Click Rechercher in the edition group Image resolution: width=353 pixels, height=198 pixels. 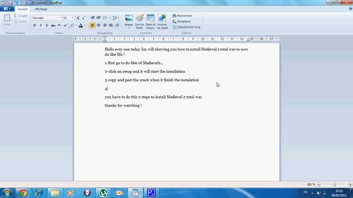183,16
